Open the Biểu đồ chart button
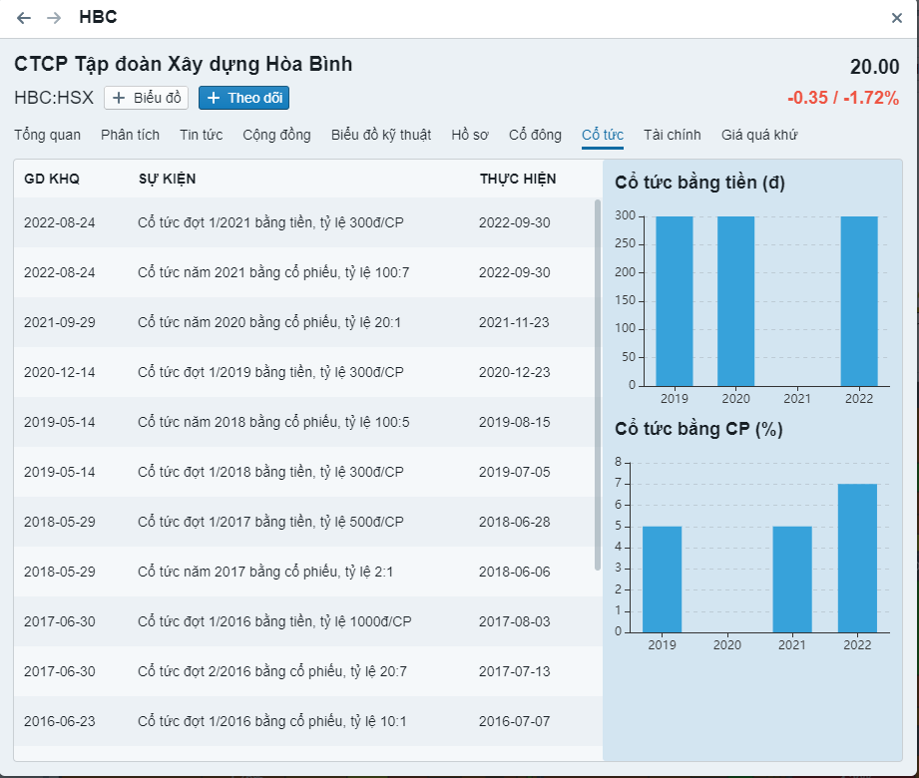919x778 pixels. 146,98
